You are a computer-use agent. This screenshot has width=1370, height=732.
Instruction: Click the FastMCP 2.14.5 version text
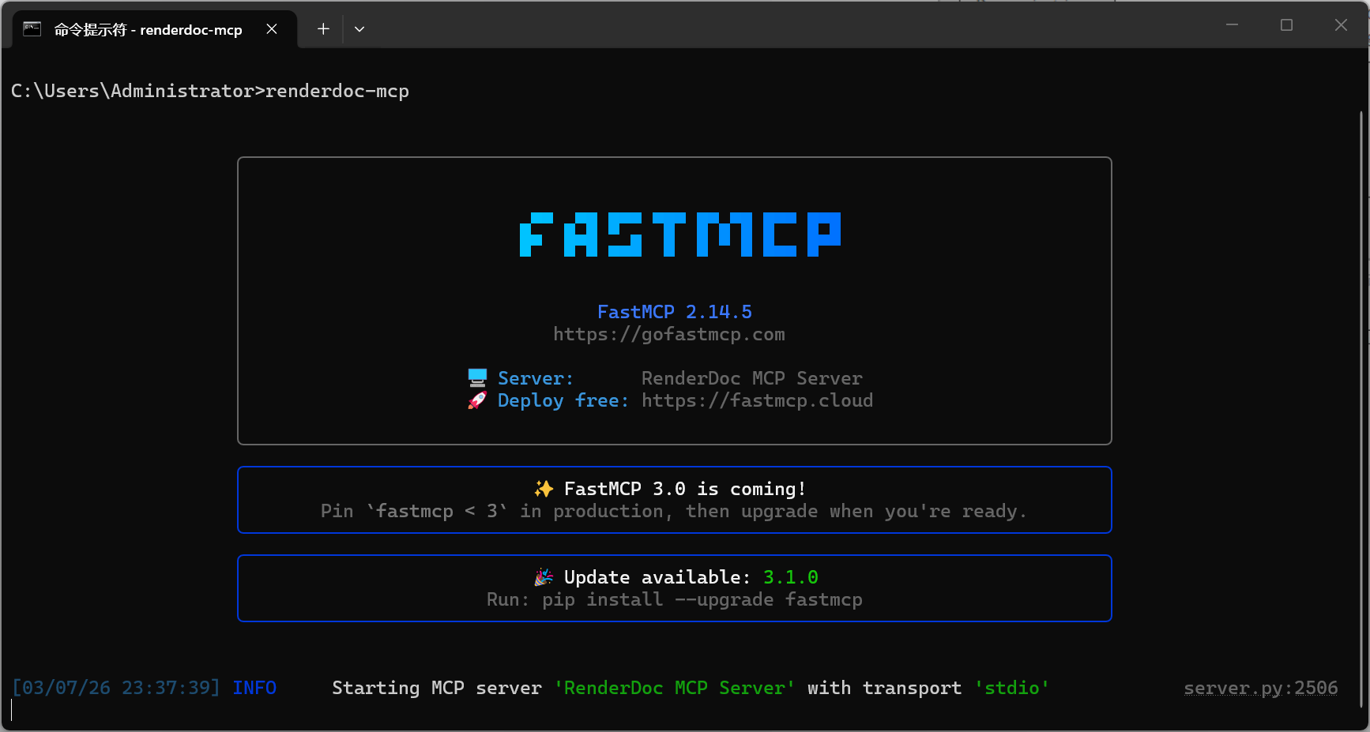(x=675, y=312)
